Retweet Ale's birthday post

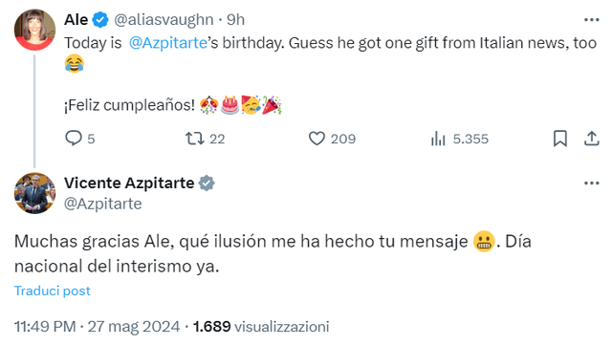point(194,139)
